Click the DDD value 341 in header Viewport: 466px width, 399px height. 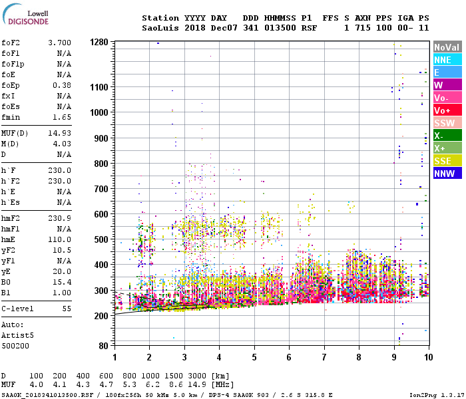(x=251, y=28)
